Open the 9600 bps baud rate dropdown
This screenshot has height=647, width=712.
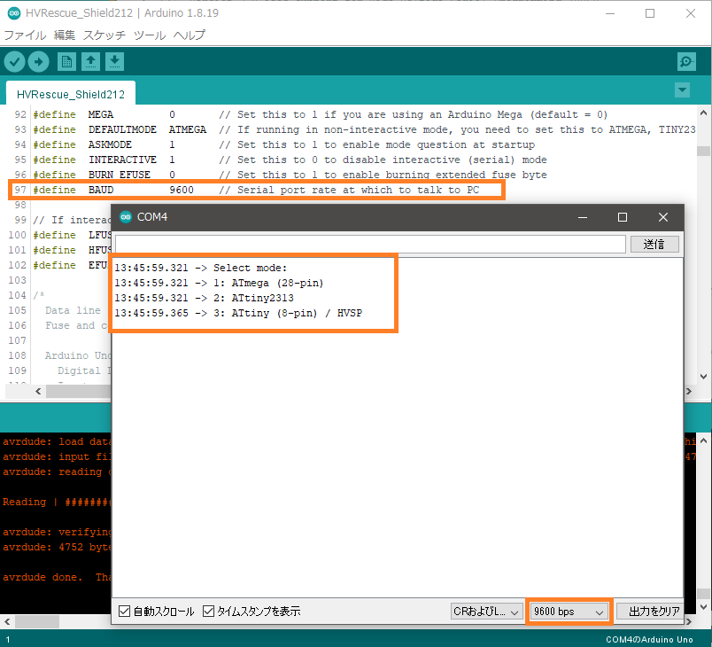pos(569,612)
